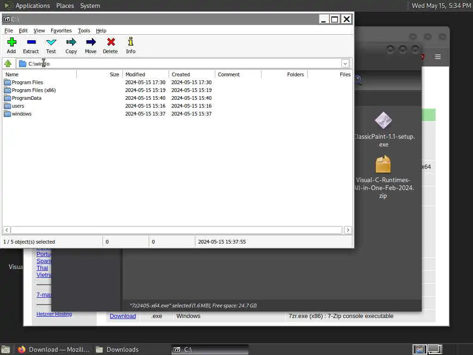Click the Download link for 7zr.exe
Screen dimensions: 473x355
pyautogui.click(x=123, y=316)
